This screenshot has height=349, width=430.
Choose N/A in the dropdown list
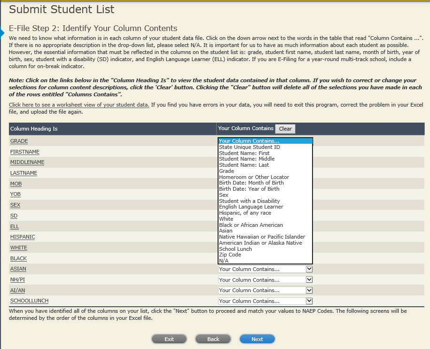click(x=224, y=261)
